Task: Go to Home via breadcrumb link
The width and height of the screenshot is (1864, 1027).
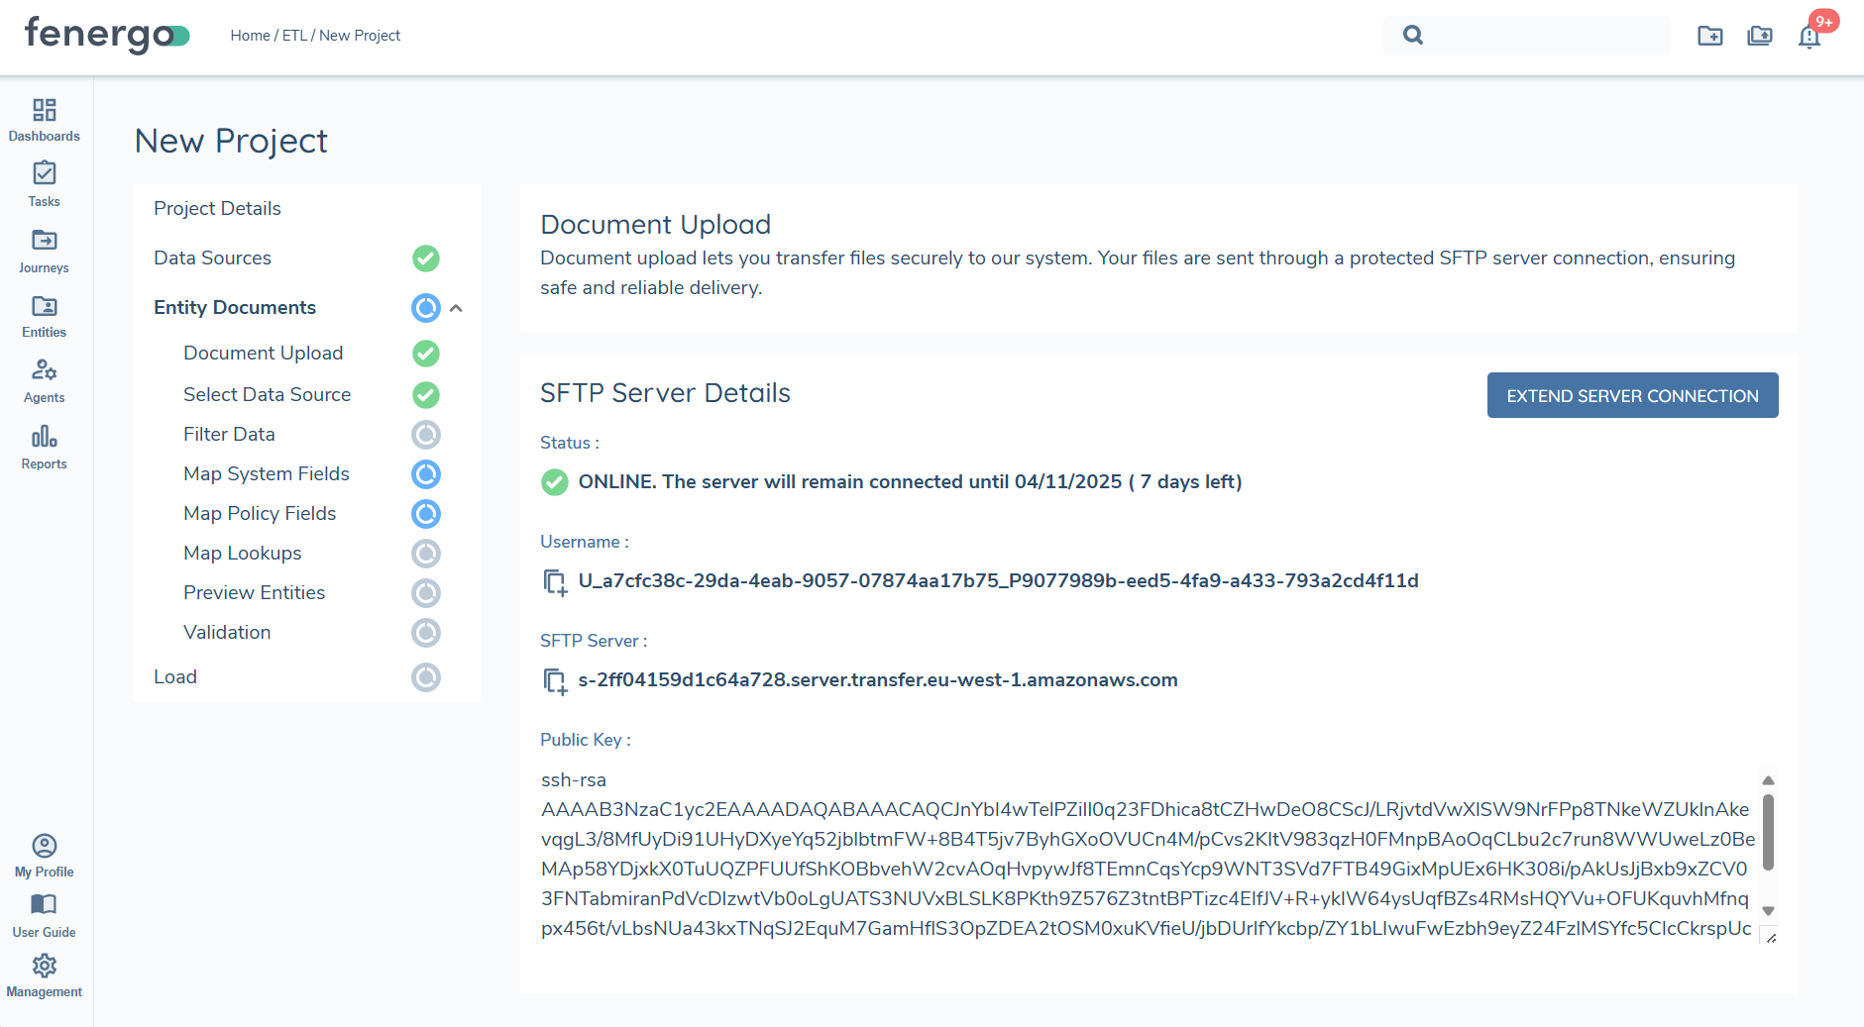Action: [x=250, y=35]
